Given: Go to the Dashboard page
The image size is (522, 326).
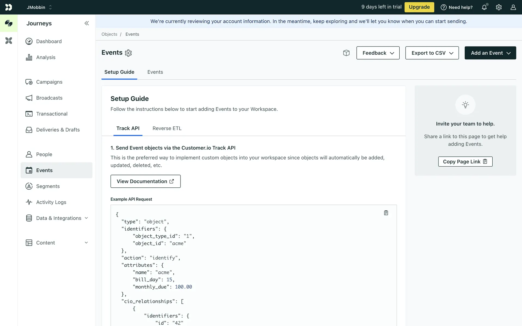Looking at the screenshot, I should click(49, 41).
